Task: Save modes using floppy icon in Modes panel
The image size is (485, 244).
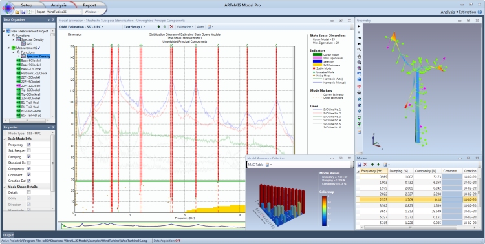Action: tap(360, 165)
